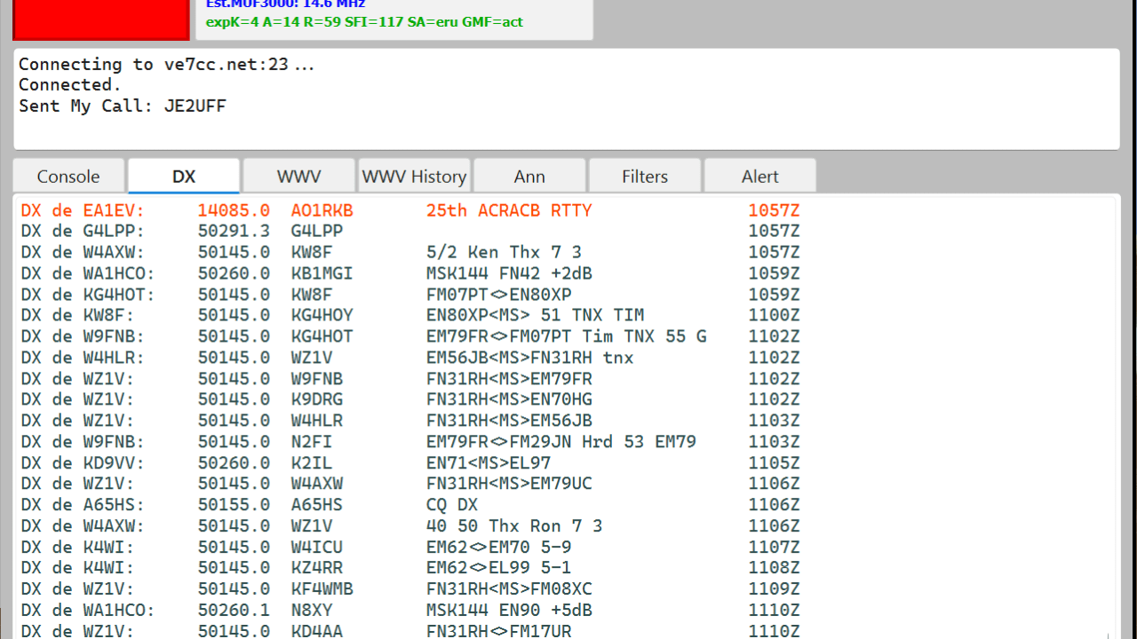The width and height of the screenshot is (1137, 639).
Task: Click spotter 'DX de KD9VV:'
Action: (83, 463)
